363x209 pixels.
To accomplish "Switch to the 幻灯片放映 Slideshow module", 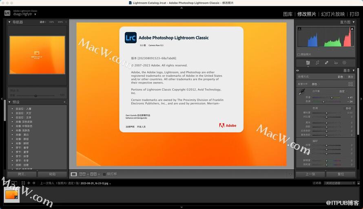I will click(x=333, y=14).
